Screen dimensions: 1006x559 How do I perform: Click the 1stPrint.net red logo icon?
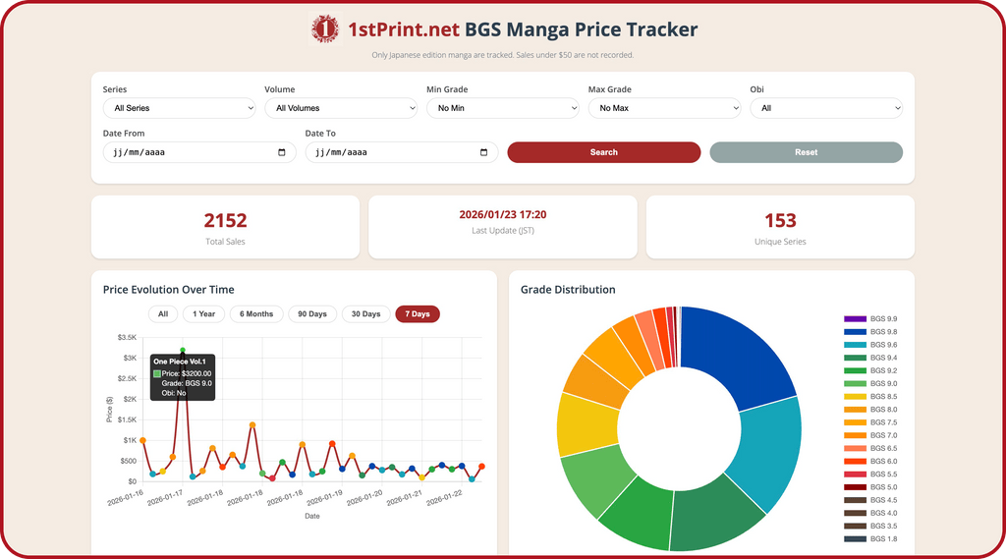325,28
